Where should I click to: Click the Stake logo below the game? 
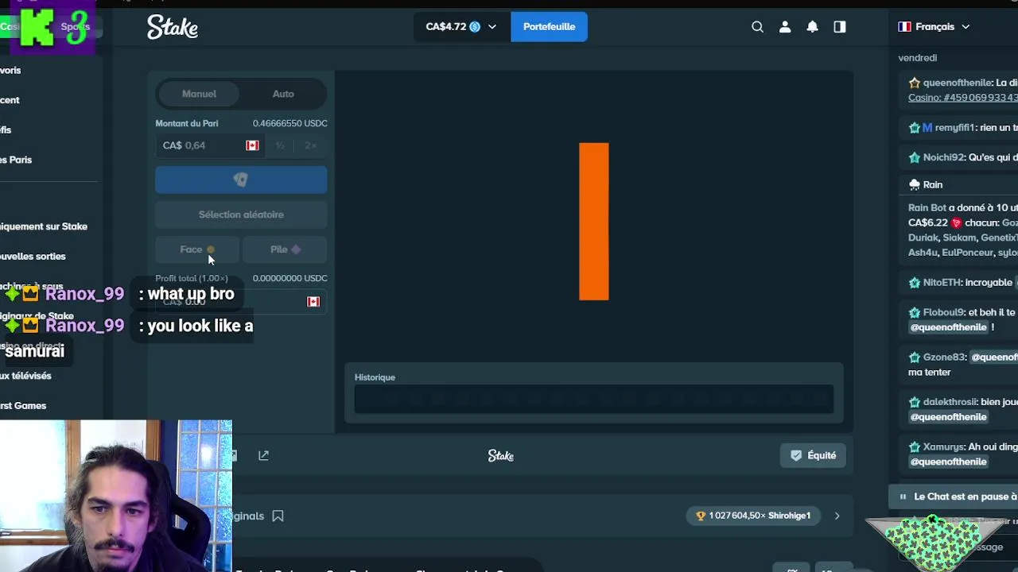[x=501, y=456]
